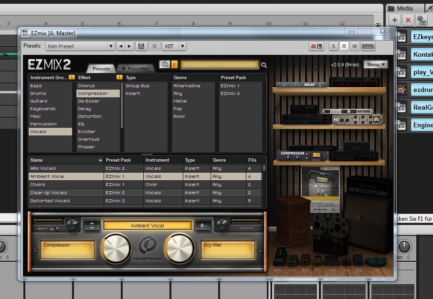Click the Overloud rack unit on the shelf
Image resolution: width=433 pixels, height=299 pixels.
pyautogui.click(x=354, y=82)
